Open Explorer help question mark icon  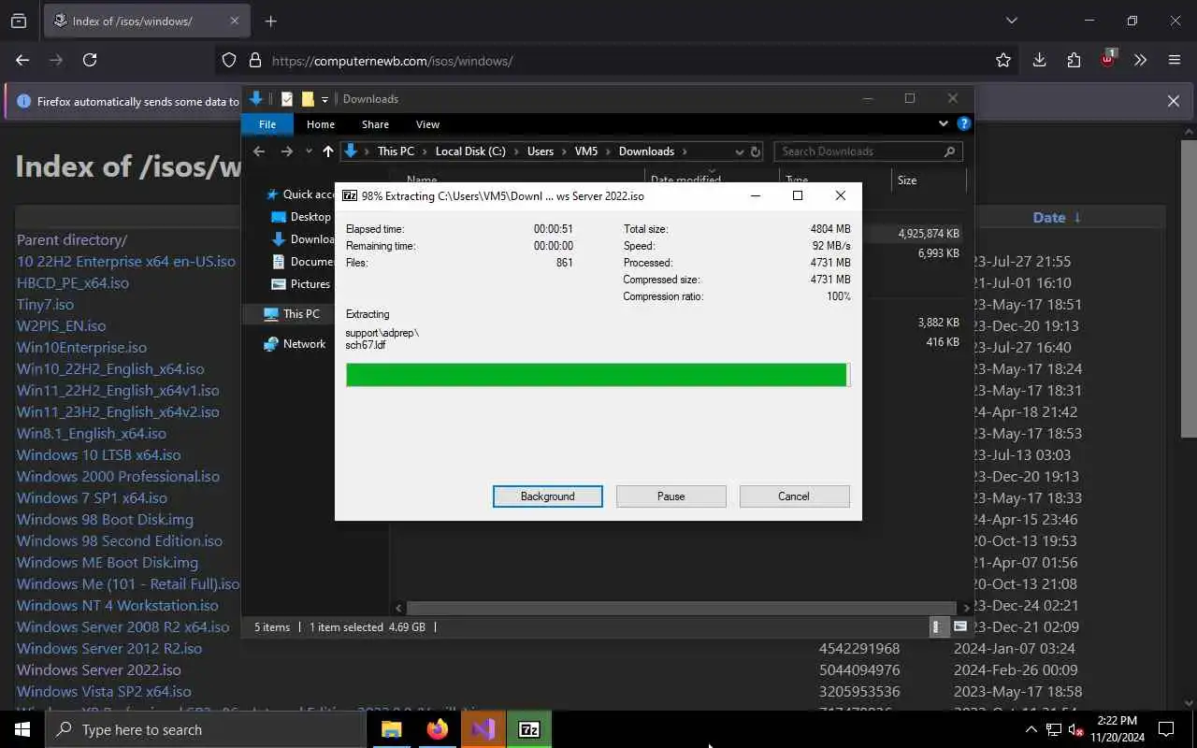(x=963, y=123)
